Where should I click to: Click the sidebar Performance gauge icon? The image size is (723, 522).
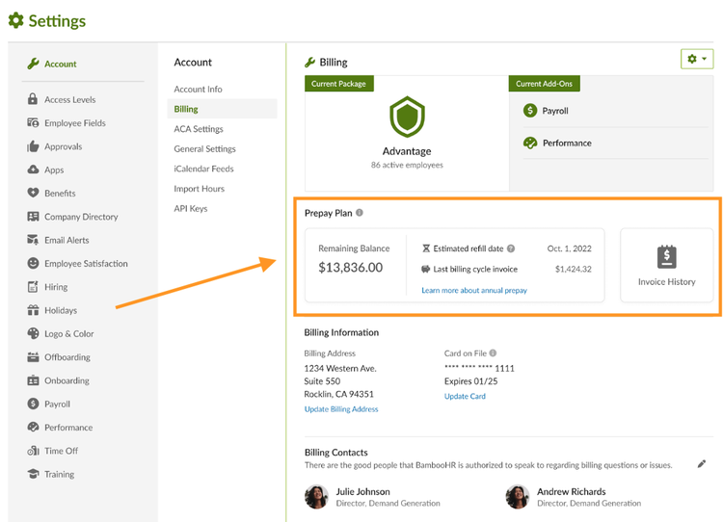coord(33,427)
